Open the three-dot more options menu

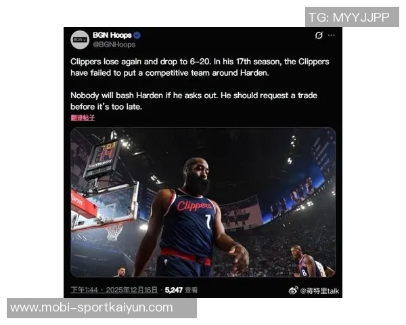pos(331,35)
